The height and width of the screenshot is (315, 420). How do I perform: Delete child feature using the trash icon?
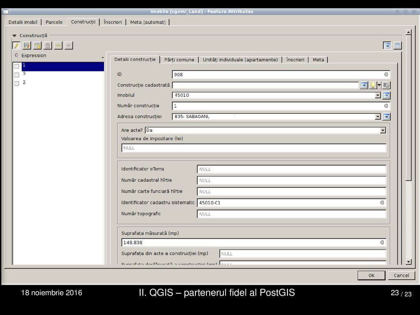[48, 46]
